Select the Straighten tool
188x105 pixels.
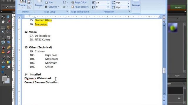click(9, 42)
